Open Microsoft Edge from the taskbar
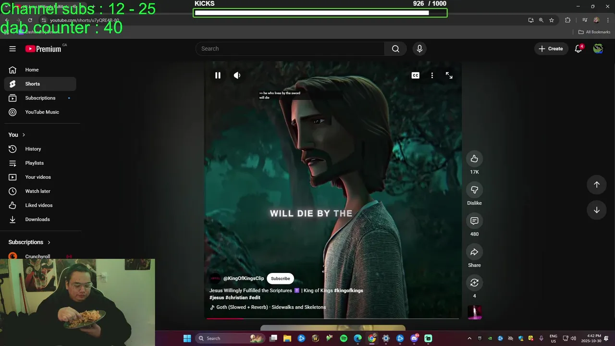Viewport: 615px width, 346px height. click(357, 338)
